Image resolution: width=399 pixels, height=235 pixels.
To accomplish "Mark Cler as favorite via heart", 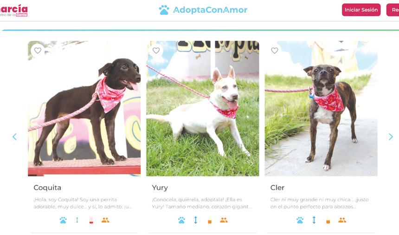I will (x=274, y=51).
